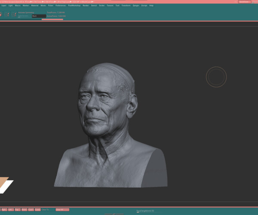Viewport: 258px width, 215px height.
Task: Click the QuickSave button
Action: point(245,2)
